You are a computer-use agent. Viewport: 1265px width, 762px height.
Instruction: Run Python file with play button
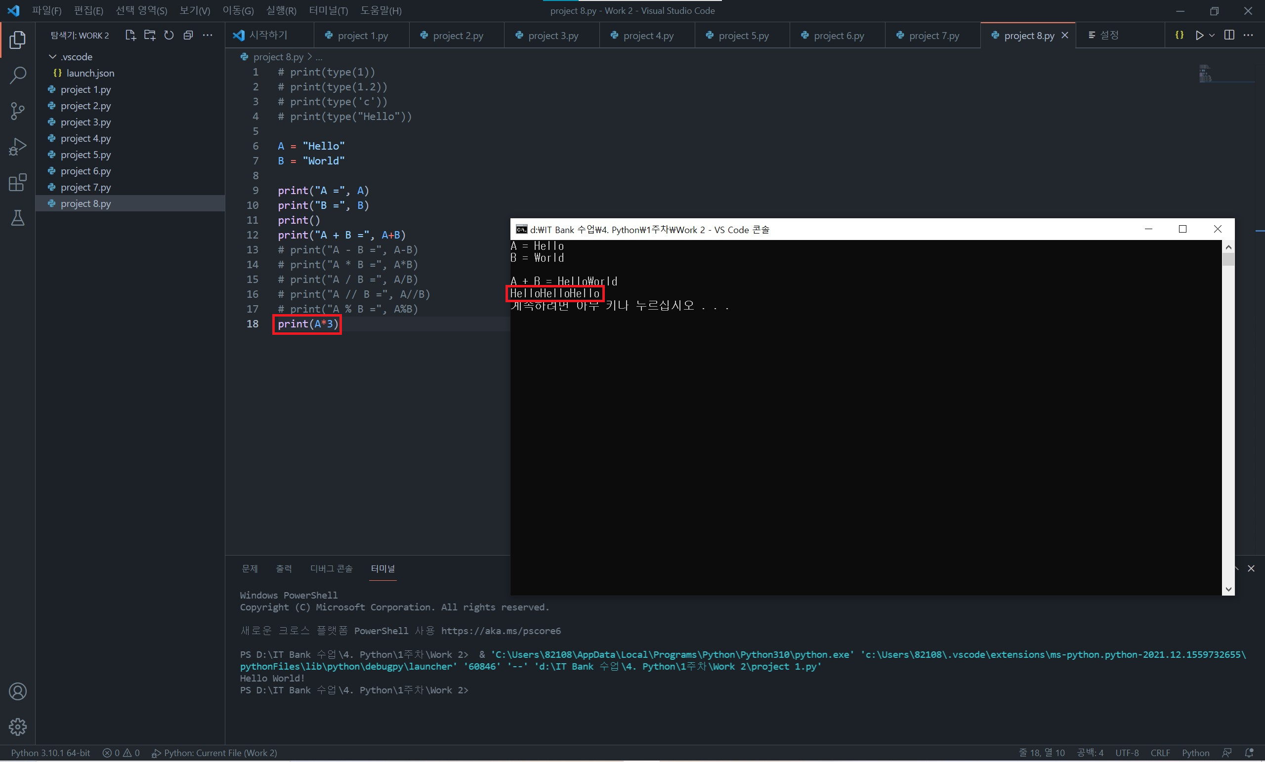[1199, 35]
